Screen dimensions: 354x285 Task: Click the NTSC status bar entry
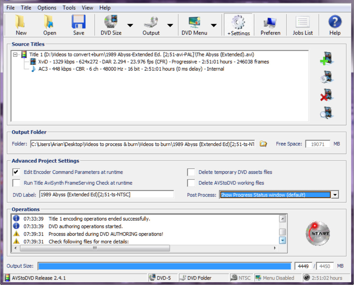tap(241, 278)
